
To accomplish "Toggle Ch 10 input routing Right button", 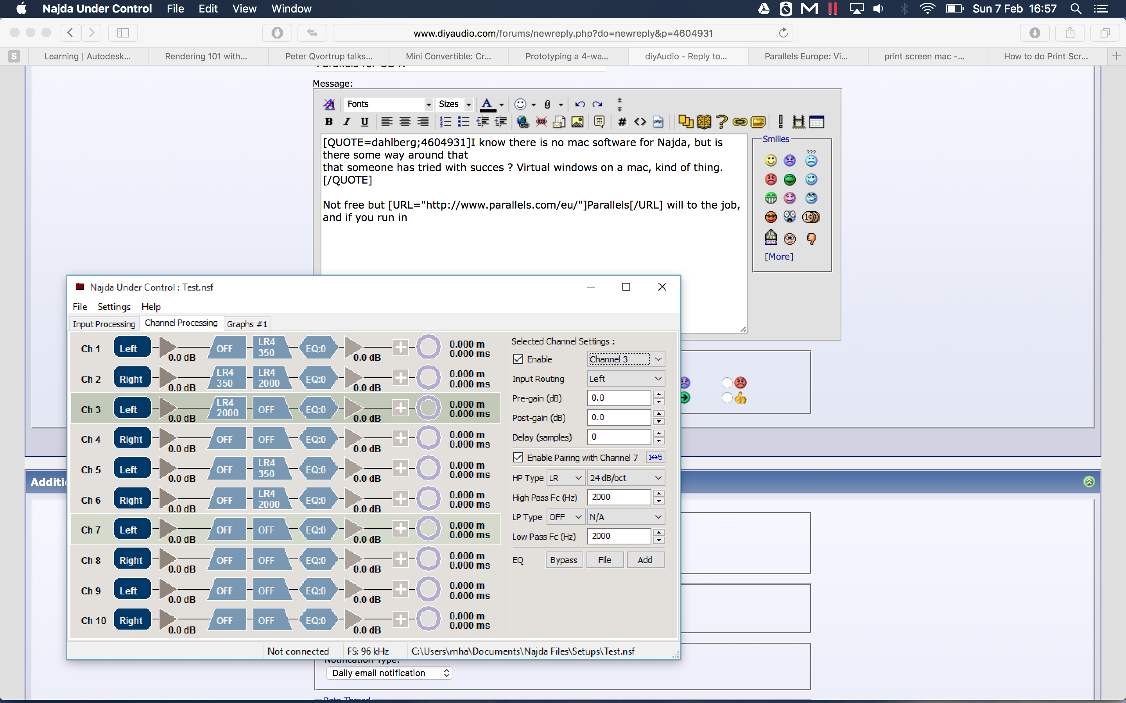I will pyautogui.click(x=132, y=620).
